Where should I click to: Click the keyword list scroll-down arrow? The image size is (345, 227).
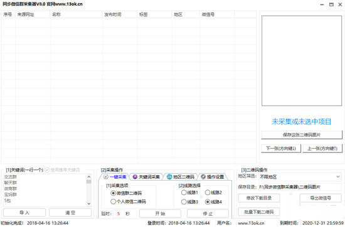pos(89,204)
